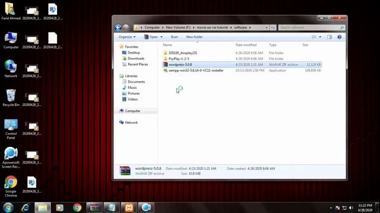Open Documents library
This screenshot has height=213, width=380.
click(136, 82)
